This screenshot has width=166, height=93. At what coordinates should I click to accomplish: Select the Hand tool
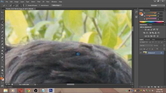click(x=2, y=70)
